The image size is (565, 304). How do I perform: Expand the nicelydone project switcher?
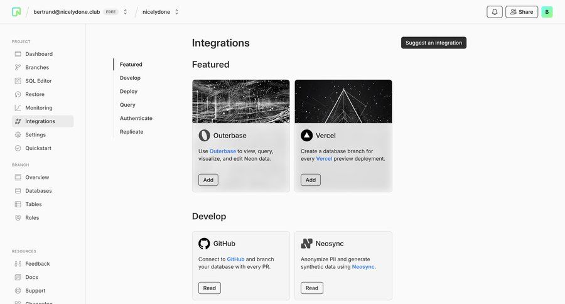176,12
